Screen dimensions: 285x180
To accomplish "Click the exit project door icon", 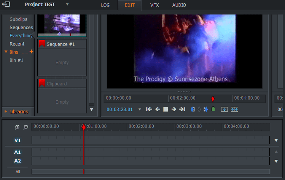I will 6,4.
